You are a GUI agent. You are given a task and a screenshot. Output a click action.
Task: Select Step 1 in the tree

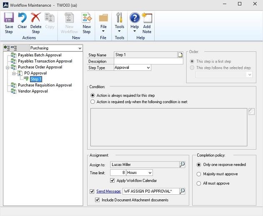coord(36,79)
